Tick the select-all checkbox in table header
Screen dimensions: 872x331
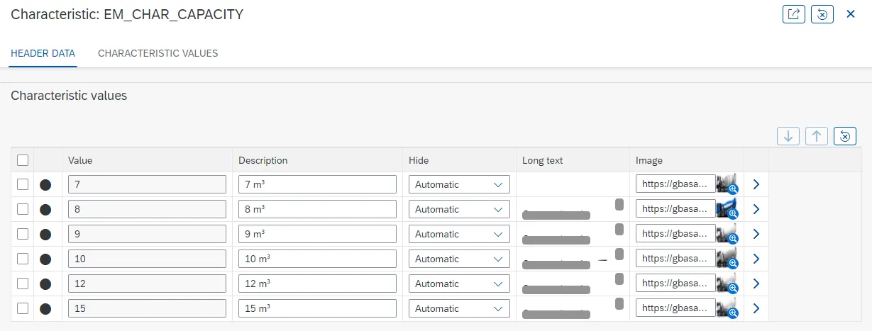coord(23,160)
